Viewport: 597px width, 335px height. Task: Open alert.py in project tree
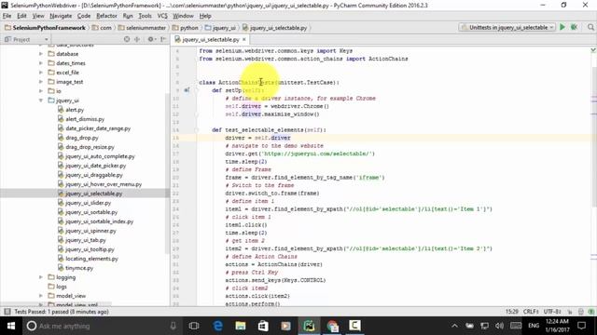point(75,110)
